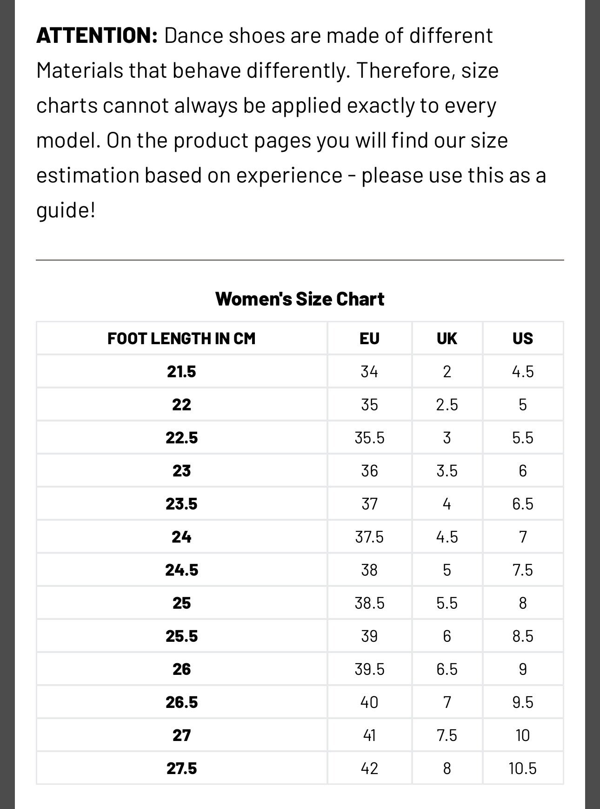Select the 21.5 foot length row label

pos(181,372)
